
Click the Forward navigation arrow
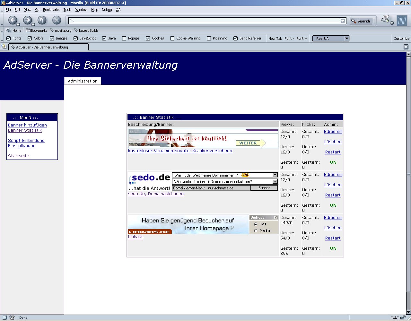(27, 21)
